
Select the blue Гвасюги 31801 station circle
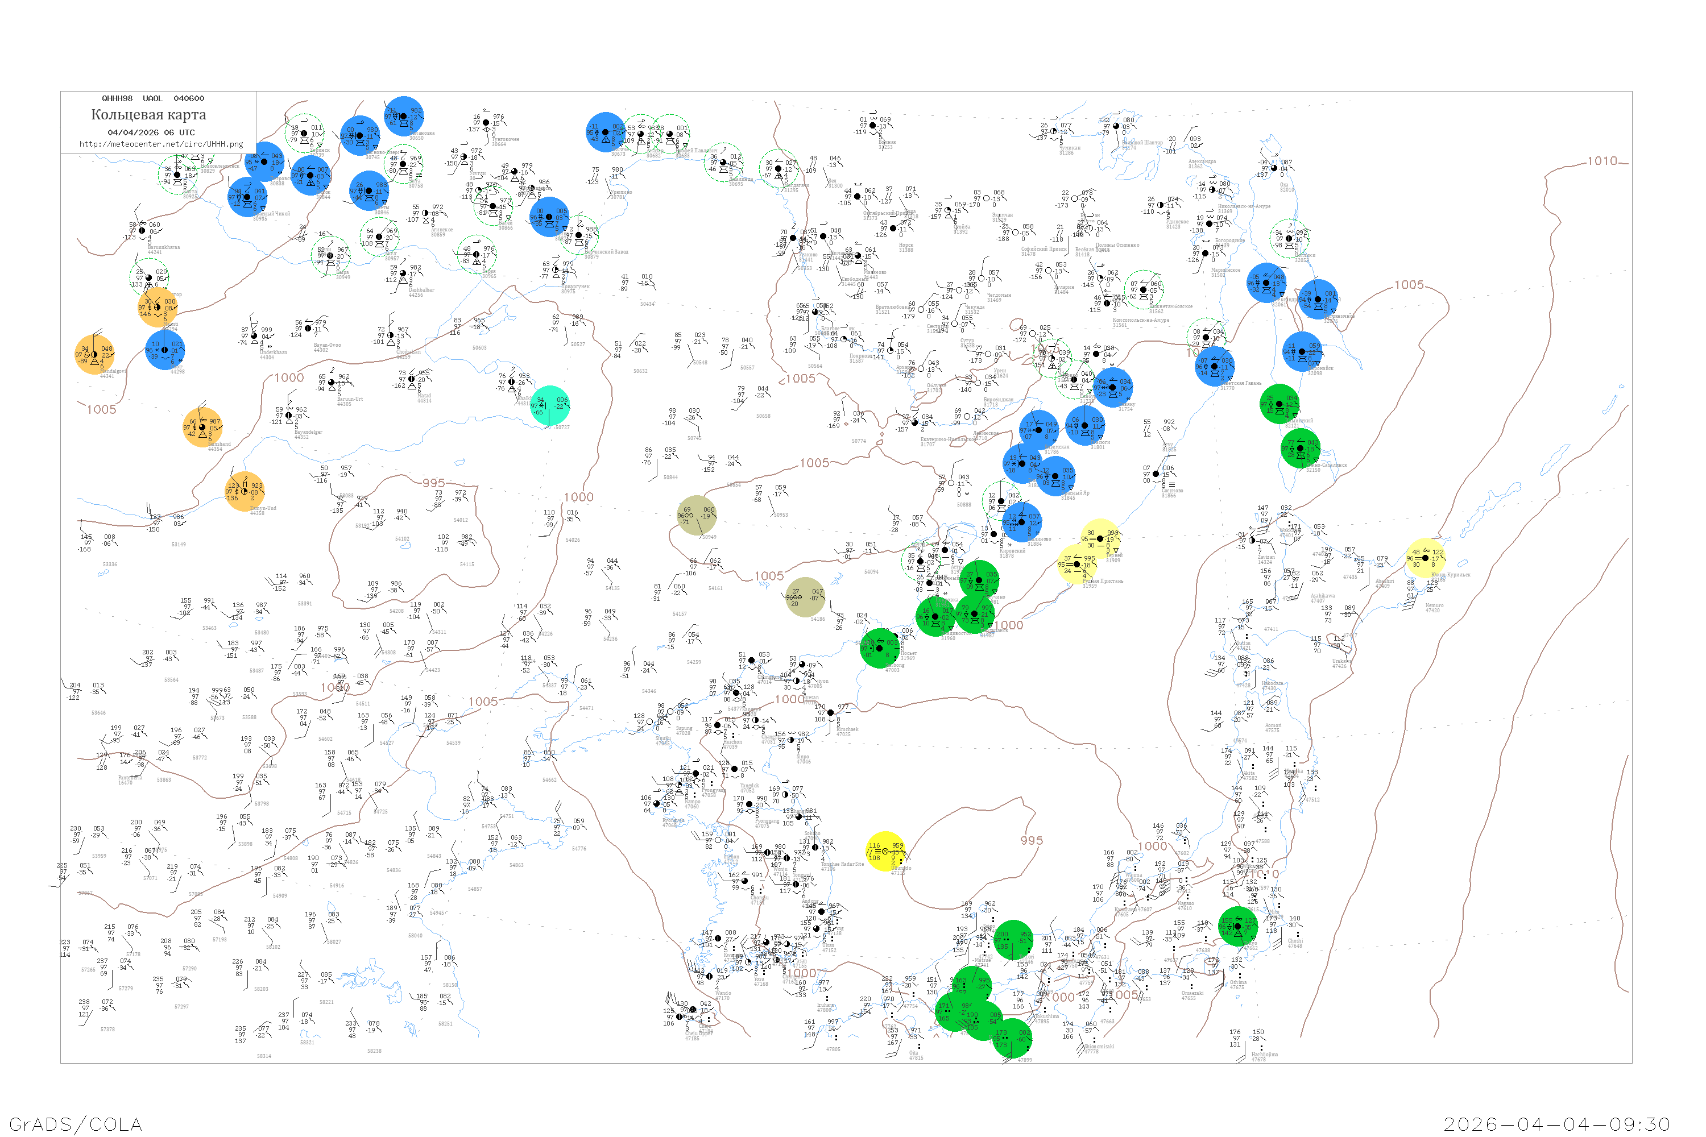click(1084, 426)
